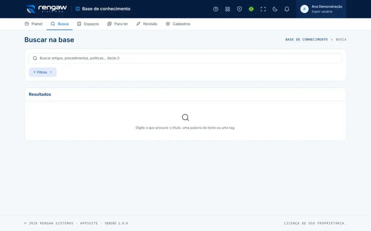Toggle fullscreen mode icon
Viewport: 371px width, 231px height.
(x=263, y=9)
